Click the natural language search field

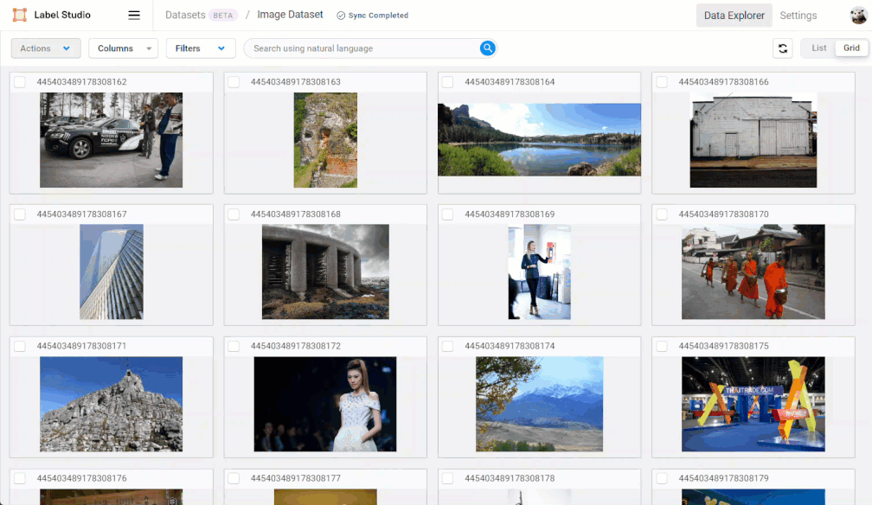point(363,48)
